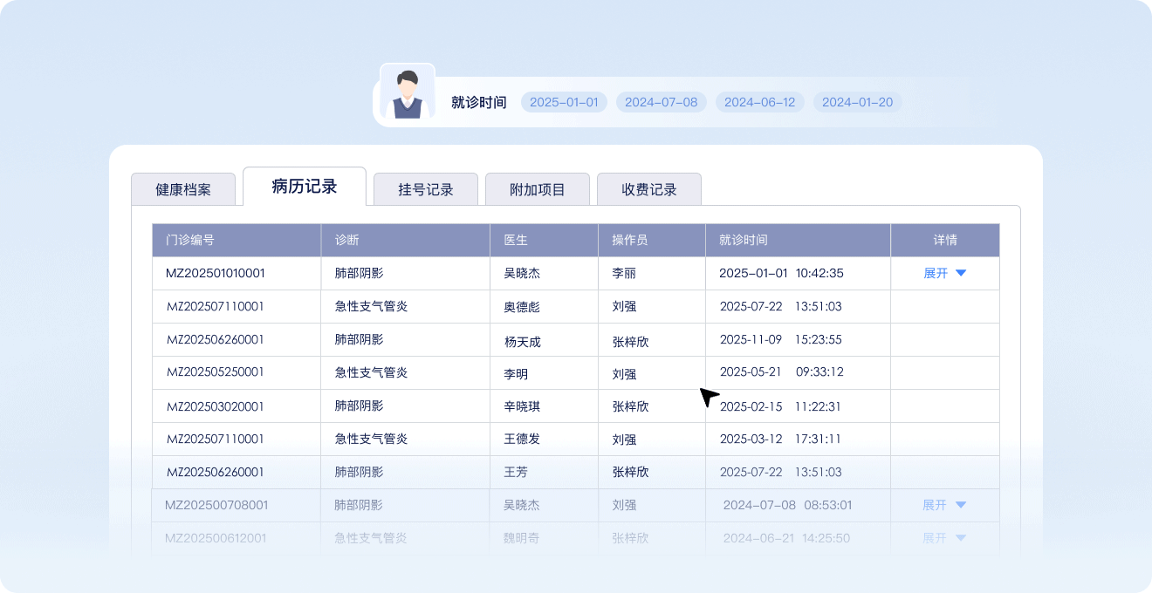Expand details for record MZ202500612001
The height and width of the screenshot is (593, 1152).
[944, 538]
